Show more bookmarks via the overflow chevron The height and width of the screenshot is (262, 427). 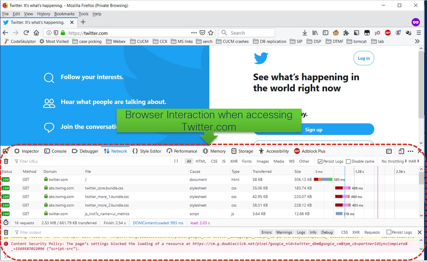[417, 41]
